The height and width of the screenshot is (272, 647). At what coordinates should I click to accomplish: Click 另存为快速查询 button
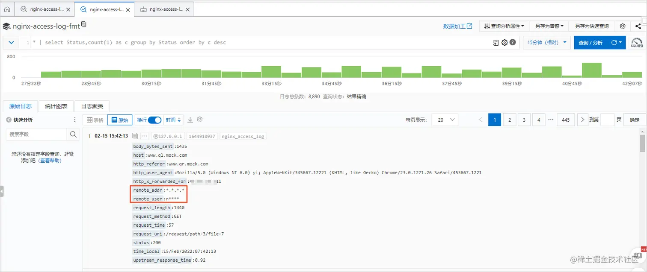click(x=592, y=26)
